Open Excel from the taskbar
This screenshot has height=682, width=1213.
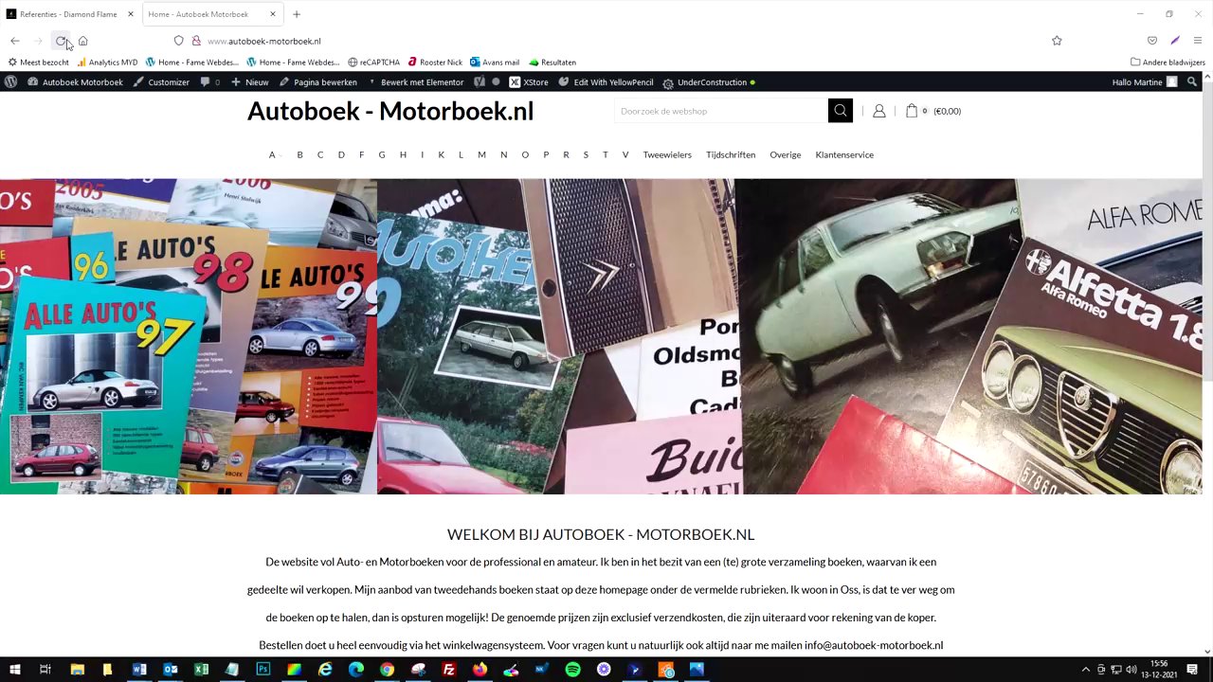(202, 670)
